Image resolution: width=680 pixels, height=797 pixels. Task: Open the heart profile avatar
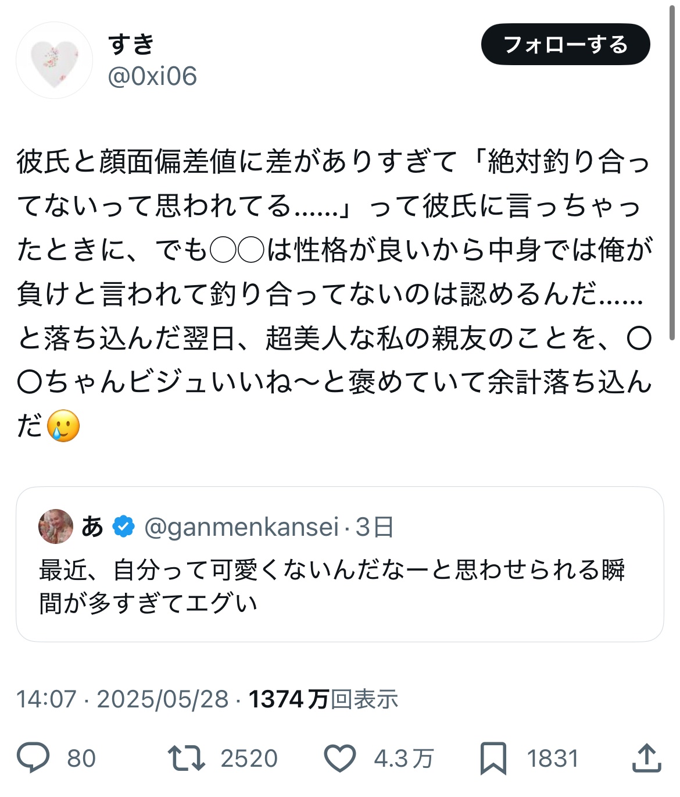[54, 61]
